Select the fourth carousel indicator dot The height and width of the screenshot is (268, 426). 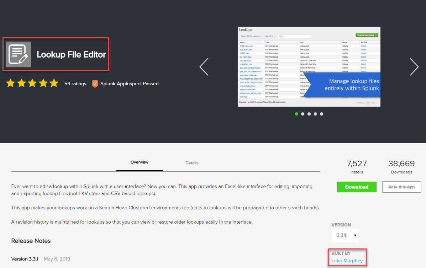(x=315, y=114)
